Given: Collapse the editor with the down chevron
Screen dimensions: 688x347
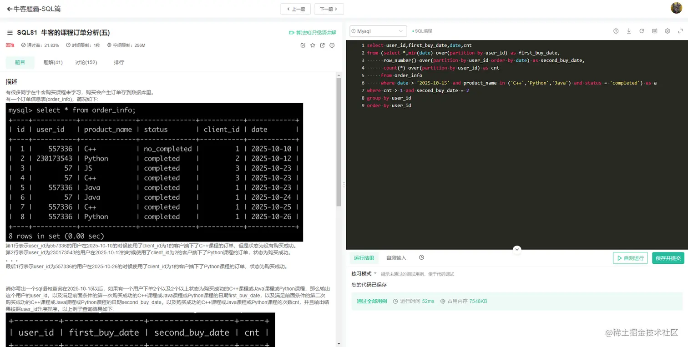Looking at the screenshot, I should tap(517, 249).
